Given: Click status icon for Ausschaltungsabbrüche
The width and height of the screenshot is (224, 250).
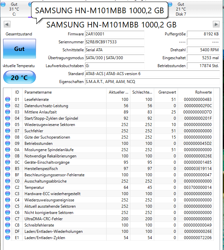Looking at the screenshot, I should pyautogui.click(x=8, y=181).
